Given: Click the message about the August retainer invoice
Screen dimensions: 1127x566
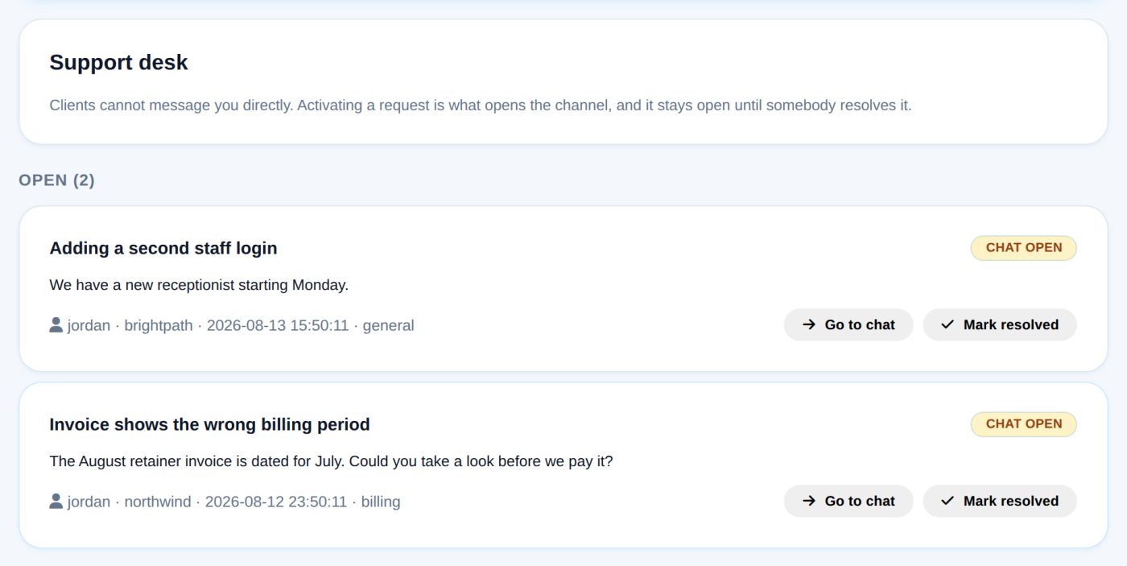Looking at the screenshot, I should [x=331, y=461].
